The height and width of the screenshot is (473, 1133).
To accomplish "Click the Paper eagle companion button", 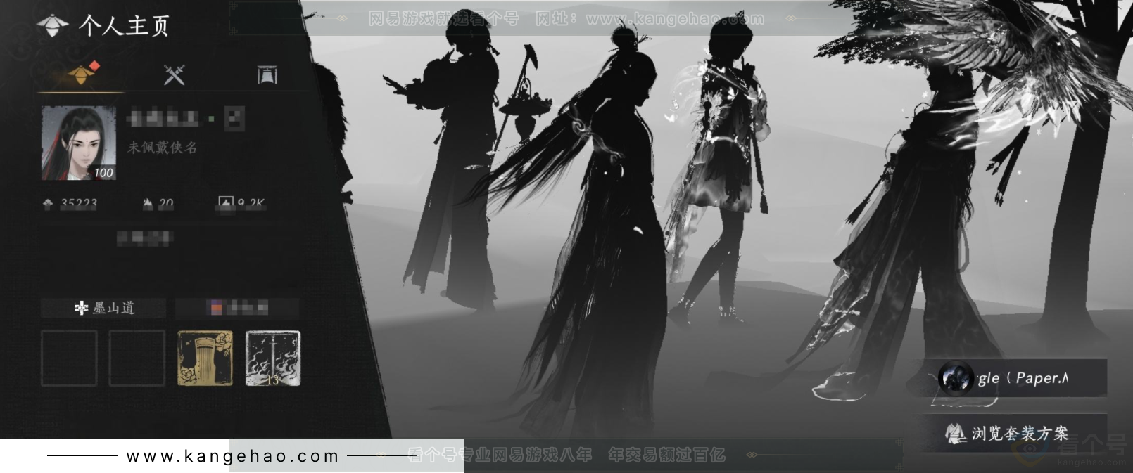I will [x=1013, y=378].
